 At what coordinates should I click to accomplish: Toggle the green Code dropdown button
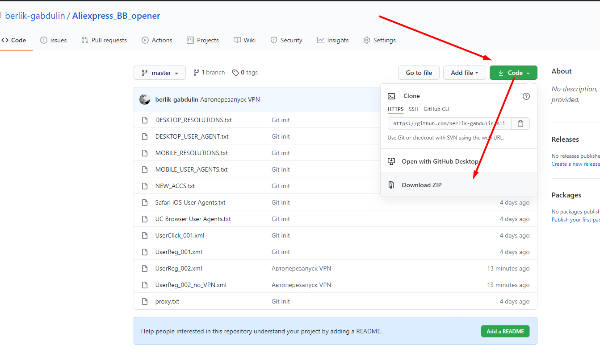click(x=513, y=73)
